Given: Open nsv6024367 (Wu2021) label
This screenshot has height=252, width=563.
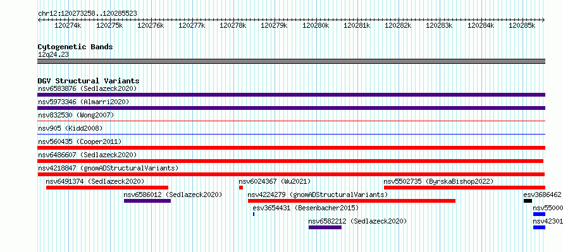Looking at the screenshot, I should 275,181.
